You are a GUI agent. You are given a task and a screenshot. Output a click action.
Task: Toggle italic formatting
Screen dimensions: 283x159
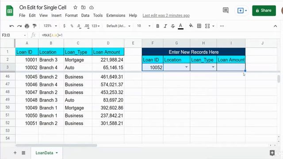[x=165, y=26]
